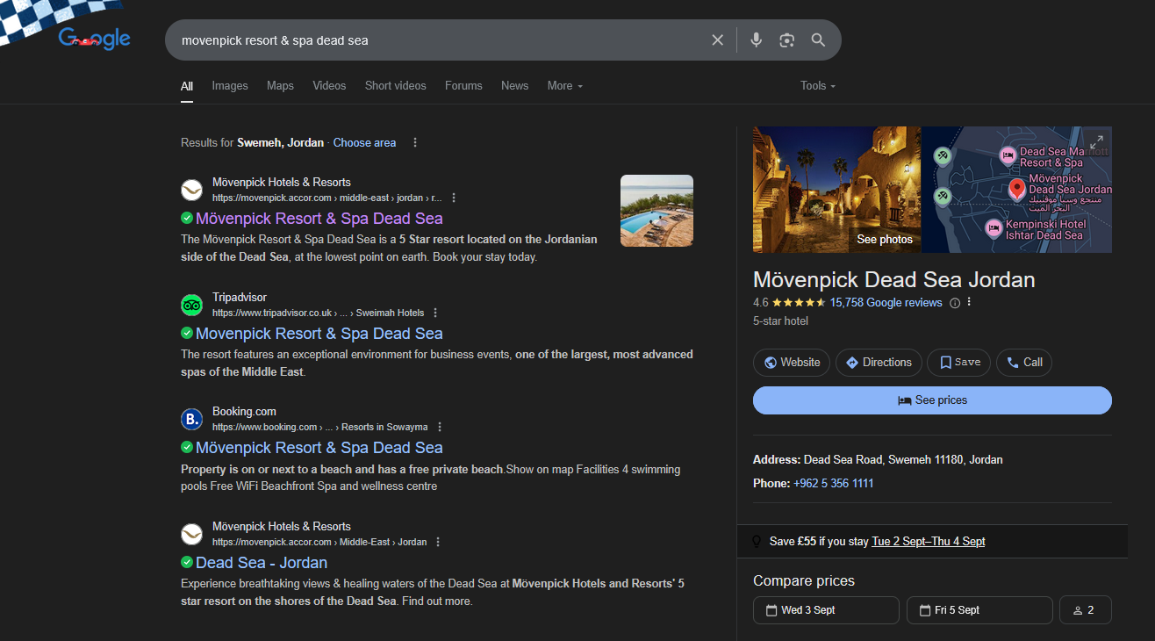
Task: Click the Dead Sea Marriott map marker
Action: click(x=1008, y=155)
